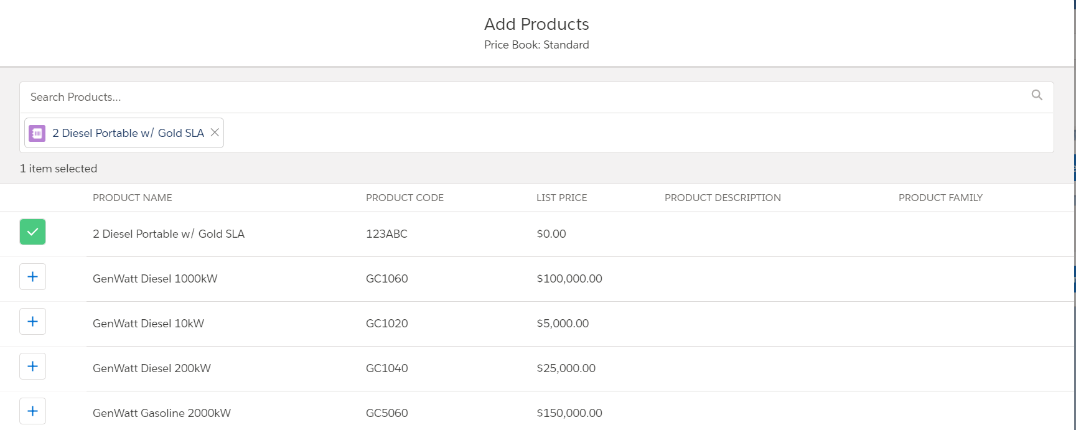Add GenWatt Diesel 1000kW with plus
1076x430 pixels.
pos(32,277)
